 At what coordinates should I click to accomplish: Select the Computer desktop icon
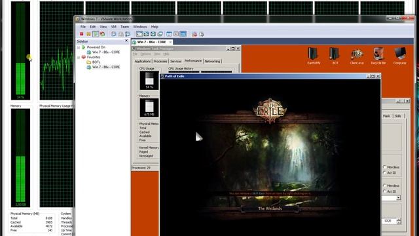(400, 56)
